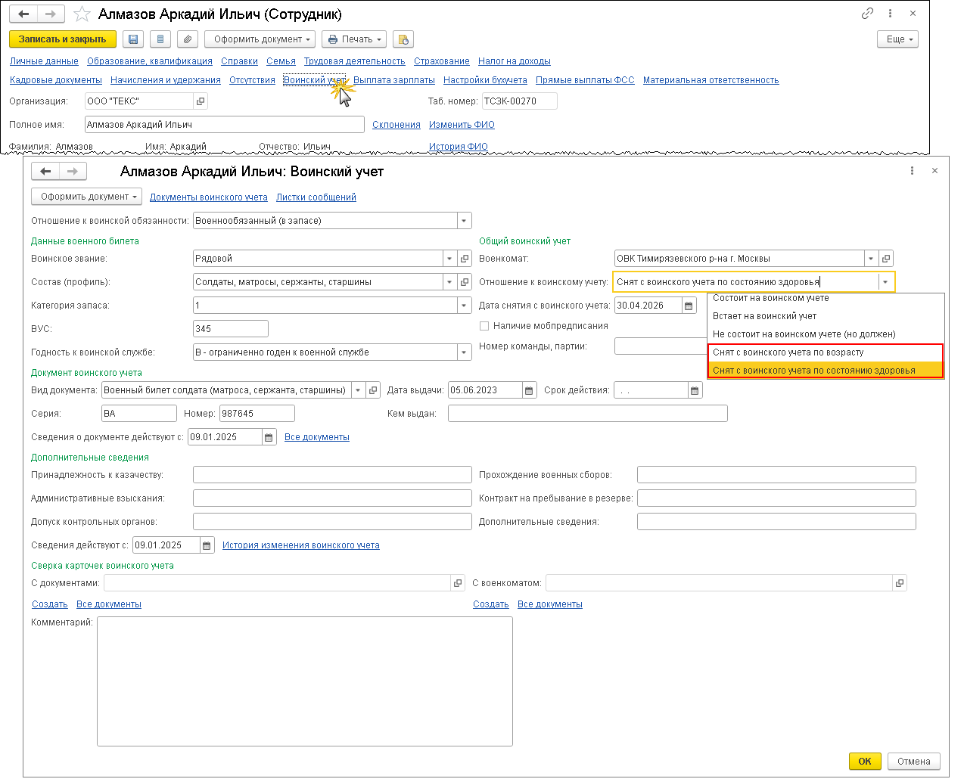The image size is (964, 779).
Task: Mark employee as favorite with star icon
Action: (x=82, y=14)
